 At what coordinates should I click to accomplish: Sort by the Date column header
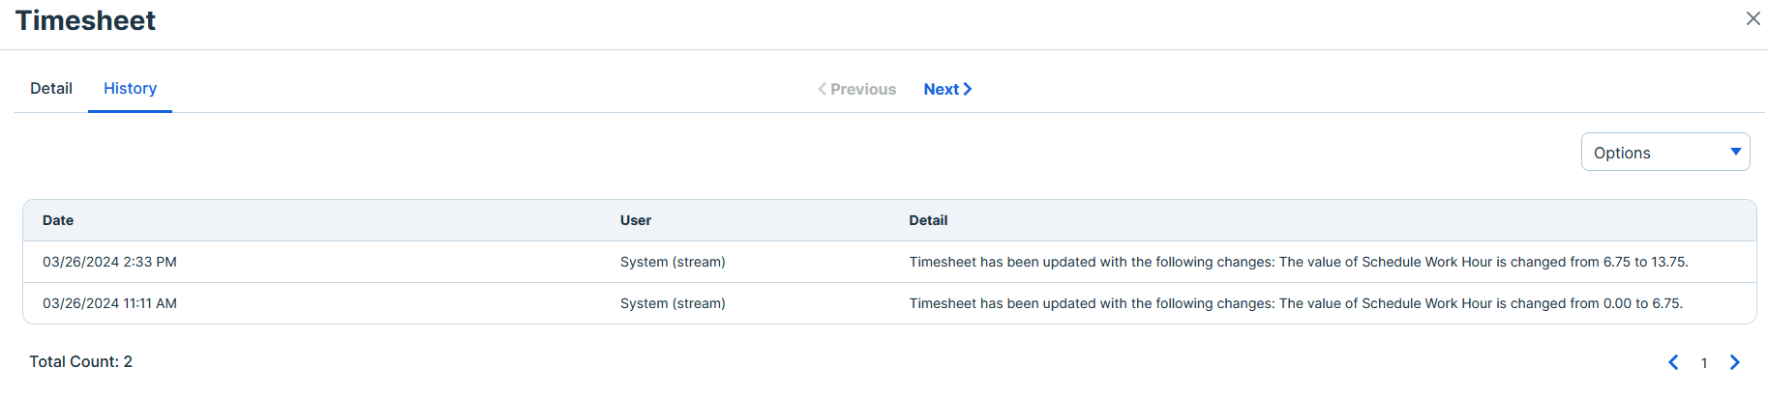coord(58,220)
